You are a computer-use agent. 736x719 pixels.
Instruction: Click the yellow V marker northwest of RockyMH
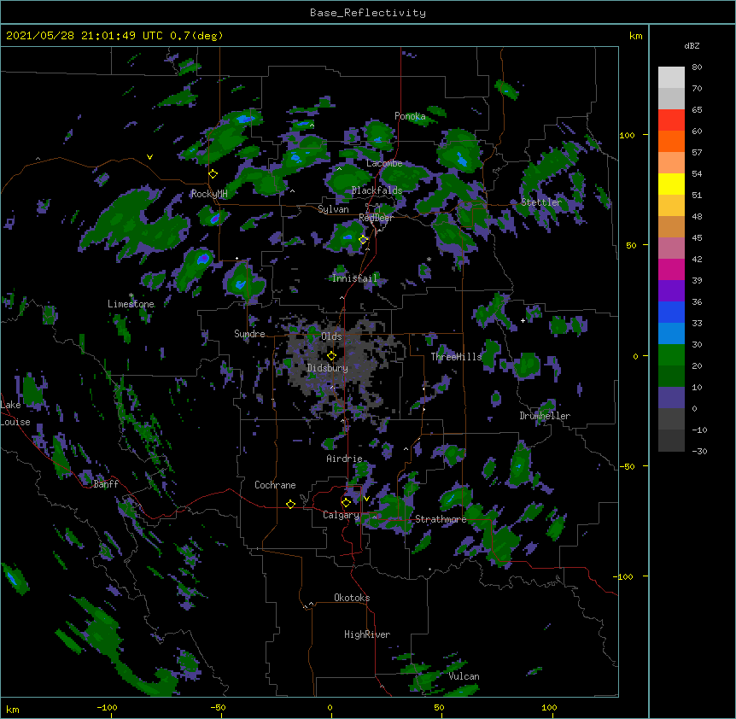pos(149,157)
